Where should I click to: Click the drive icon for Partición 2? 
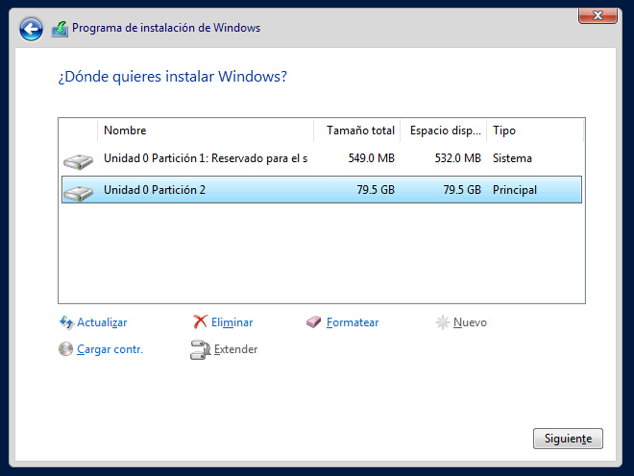point(79,193)
